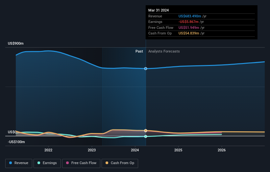Select the cash from op marker at Mar 2024

point(146,131)
